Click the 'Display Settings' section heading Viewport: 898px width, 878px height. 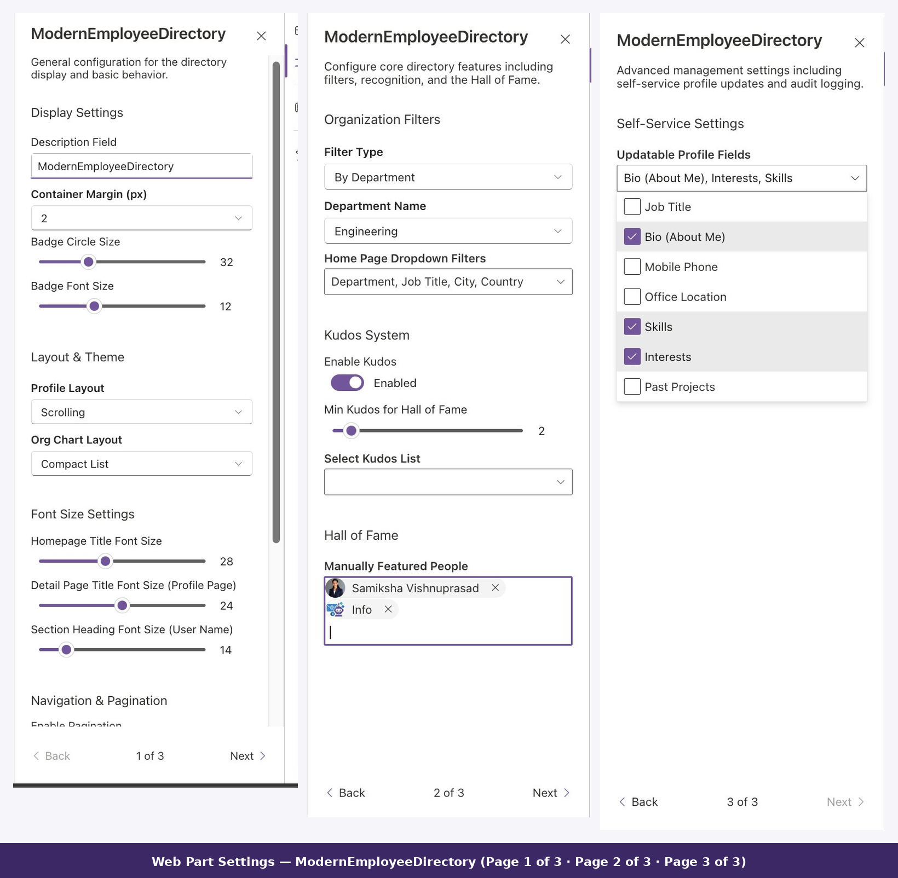(77, 113)
